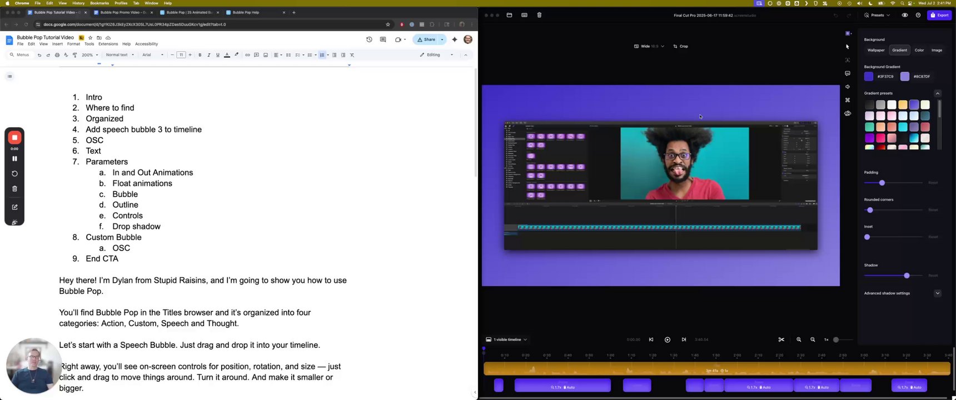Open the Format menu in Google Docs
The width and height of the screenshot is (956, 400).
point(73,44)
